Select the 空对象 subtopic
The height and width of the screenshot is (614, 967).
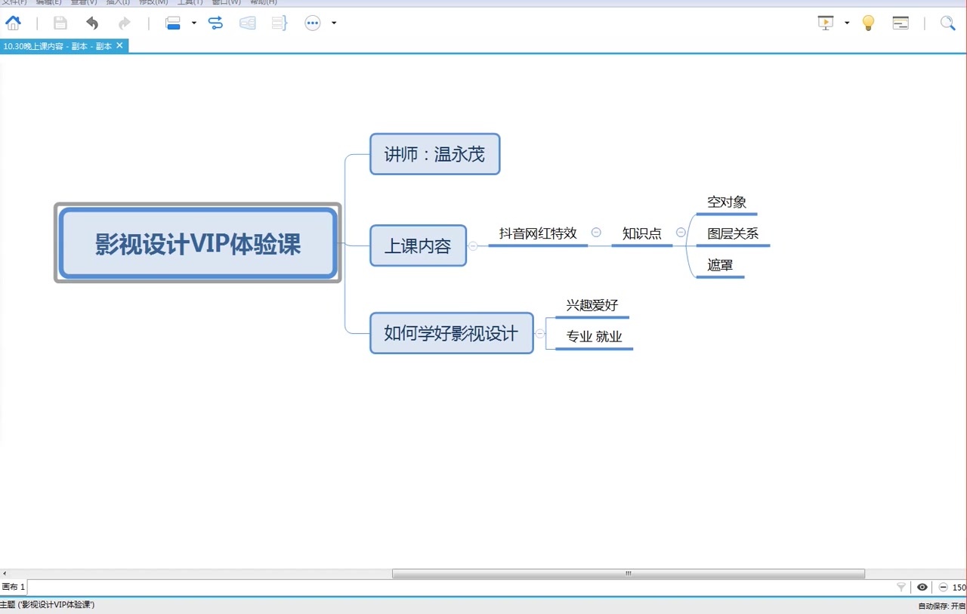tap(727, 202)
